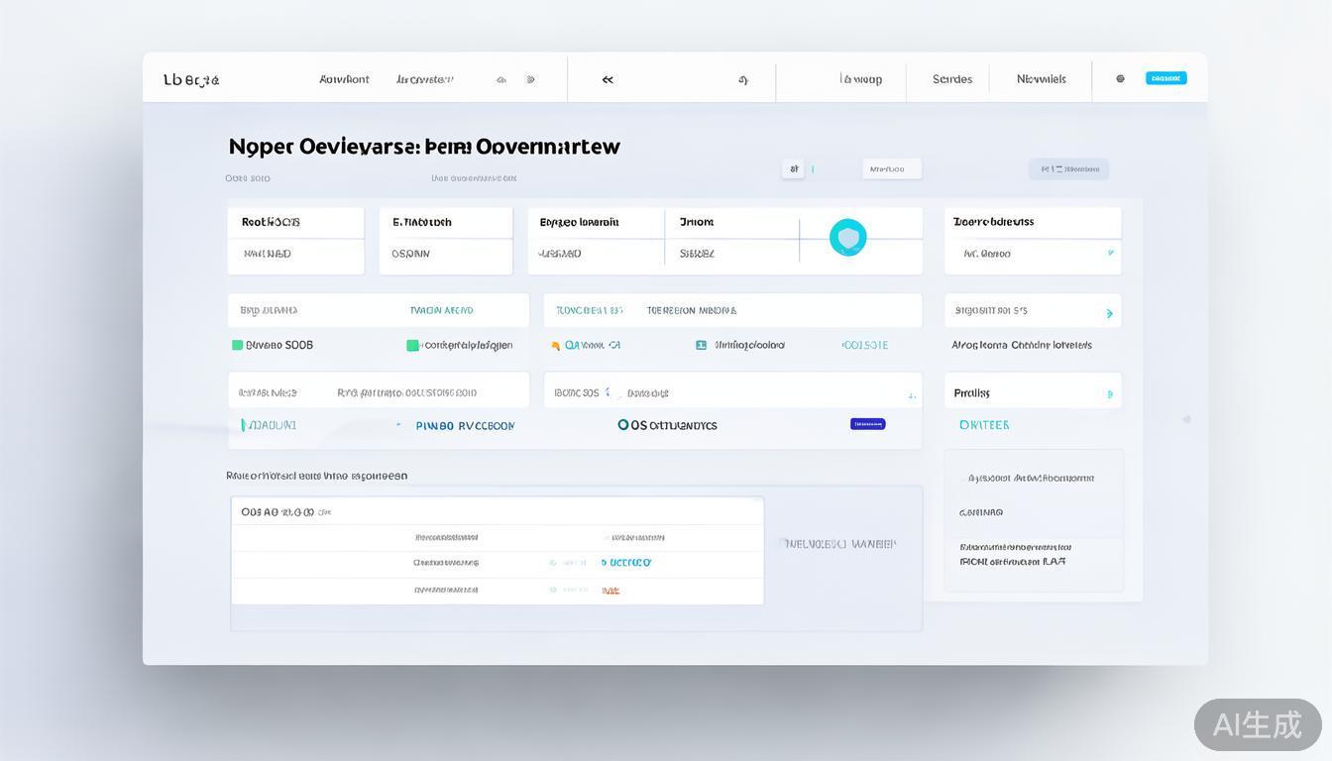Click the "ORKTEER" teal link in the right panel
The height and width of the screenshot is (761, 1332).
(984, 425)
